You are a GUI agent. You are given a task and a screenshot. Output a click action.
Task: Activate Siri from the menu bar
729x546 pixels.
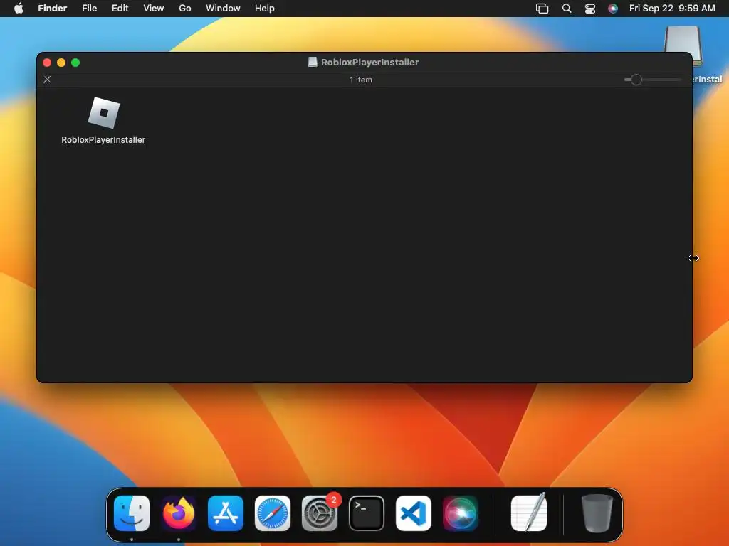[613, 9]
